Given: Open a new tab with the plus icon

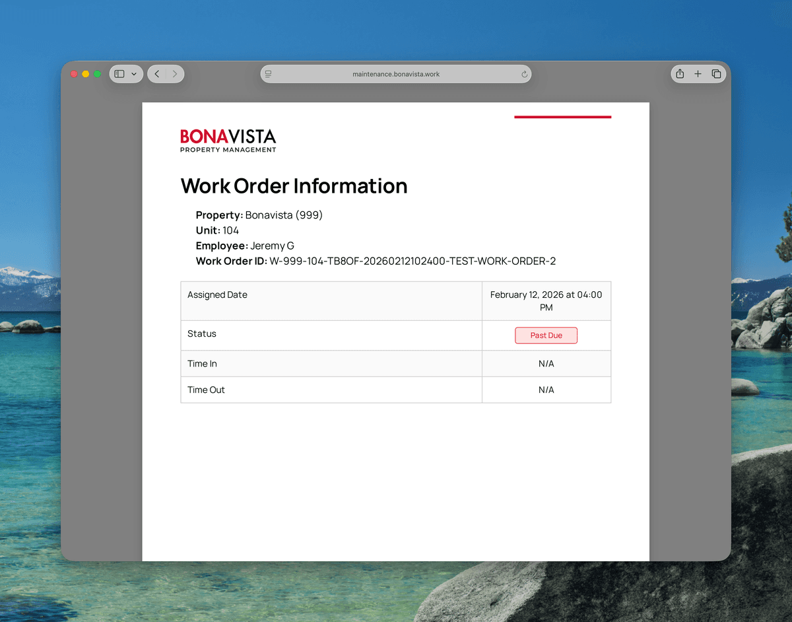Looking at the screenshot, I should [x=698, y=74].
